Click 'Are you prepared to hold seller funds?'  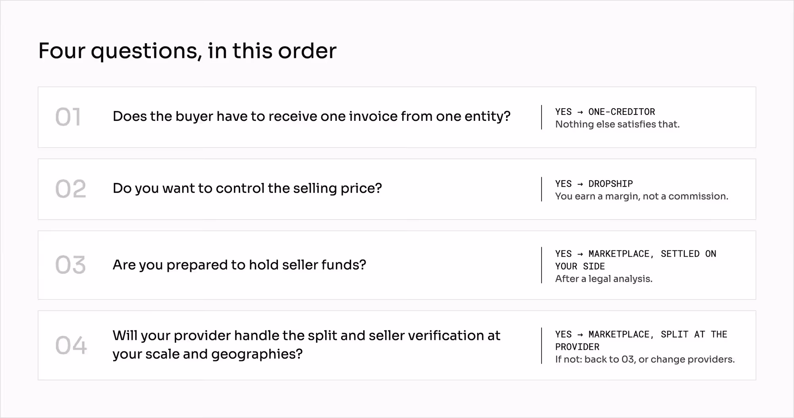tap(239, 265)
